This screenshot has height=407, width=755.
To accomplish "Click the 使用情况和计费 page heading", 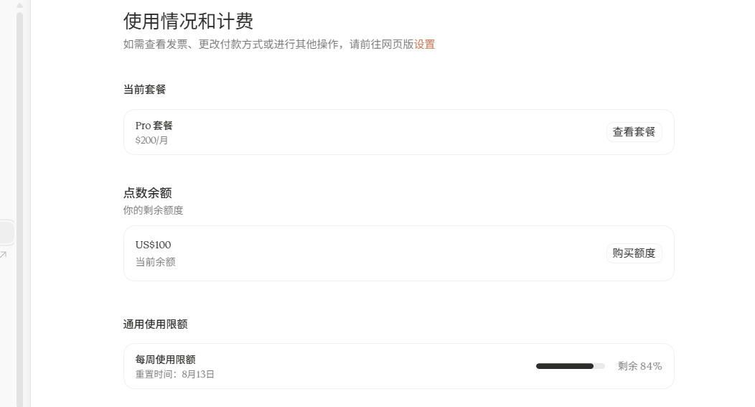I will [188, 22].
